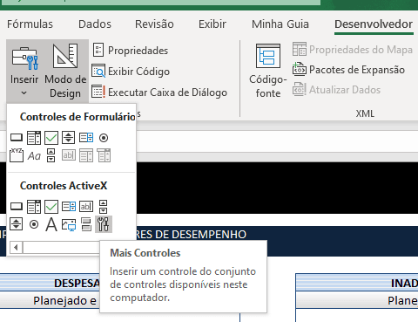Collapse the Inserir dropdown arrow
This screenshot has width=418, height=322.
[24, 93]
